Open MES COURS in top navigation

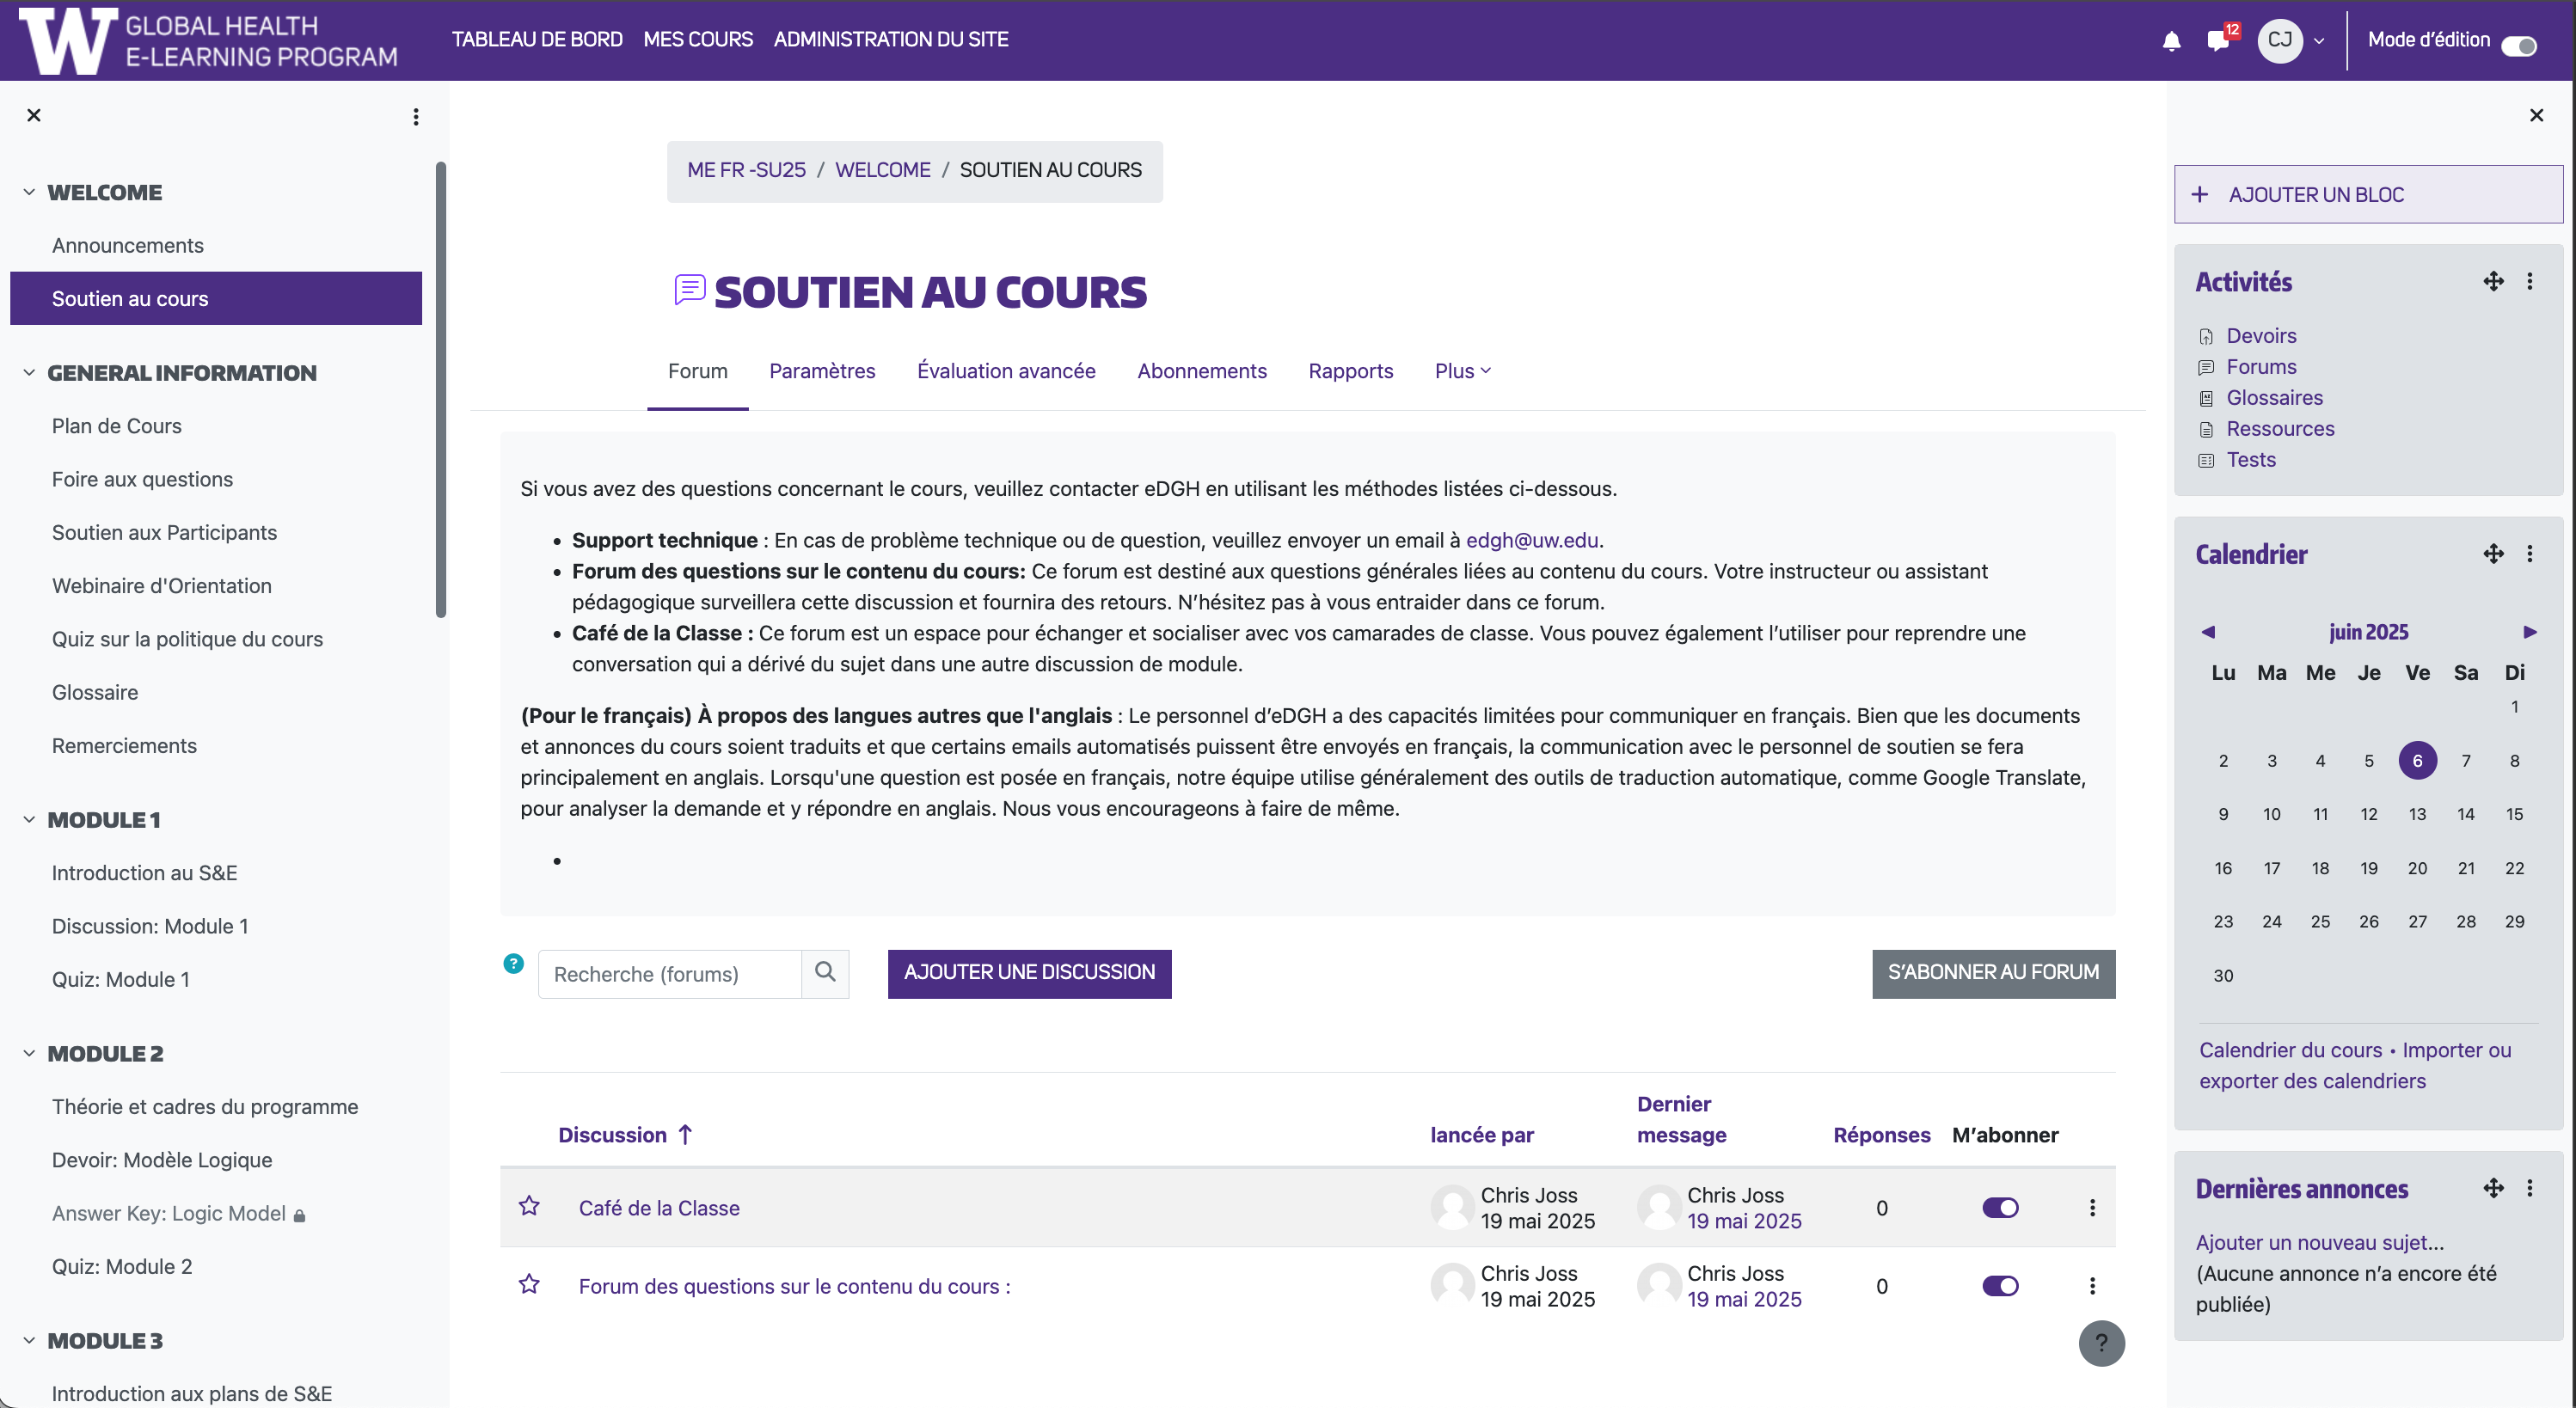(x=698, y=39)
